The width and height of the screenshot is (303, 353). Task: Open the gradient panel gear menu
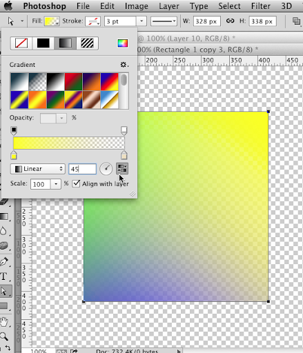pos(124,65)
